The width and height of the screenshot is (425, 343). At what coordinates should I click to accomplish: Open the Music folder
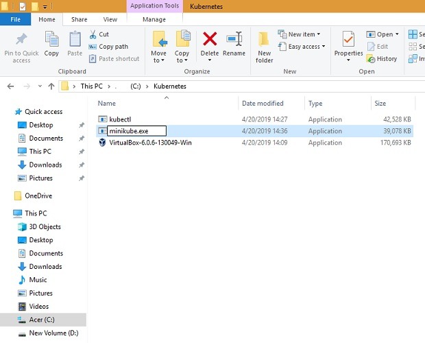pos(38,280)
